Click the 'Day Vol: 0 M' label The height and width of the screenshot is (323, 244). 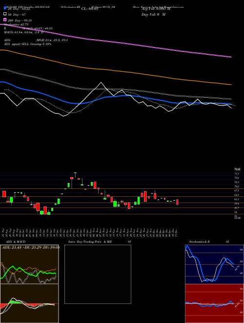[153, 14]
